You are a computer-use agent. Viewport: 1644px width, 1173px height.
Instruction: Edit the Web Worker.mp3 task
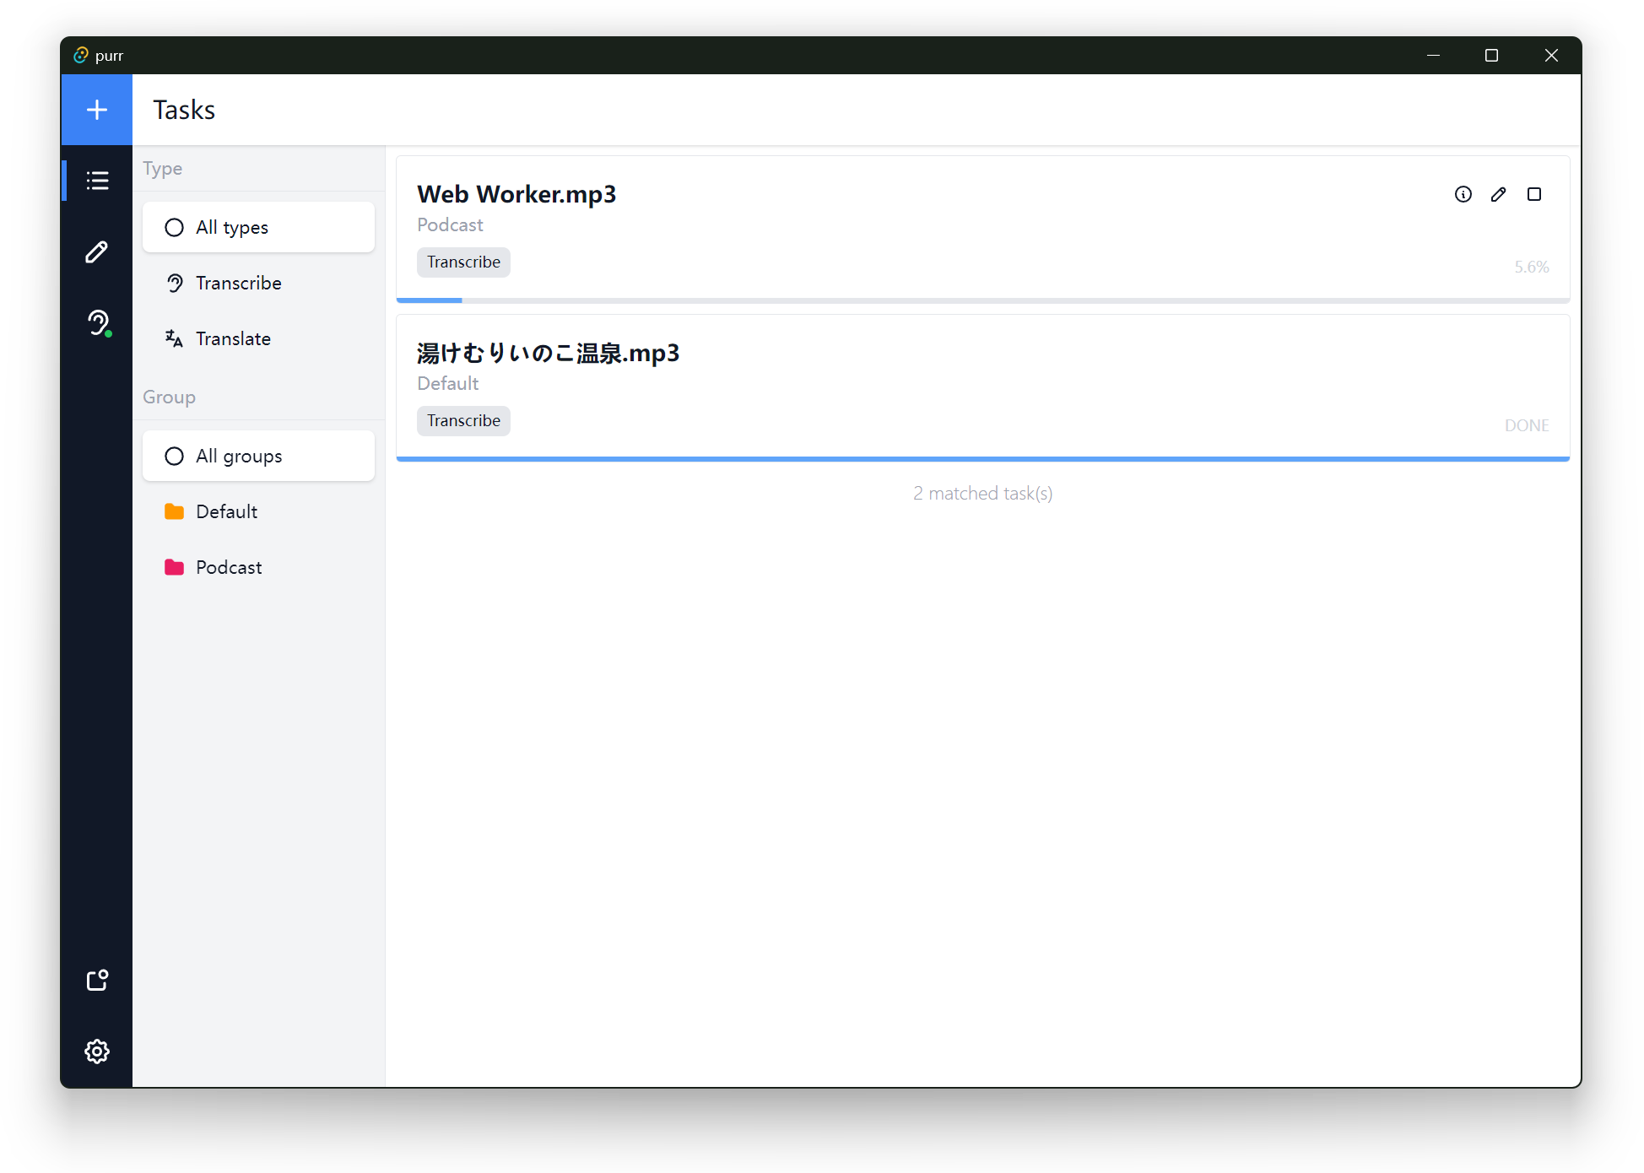pos(1498,194)
